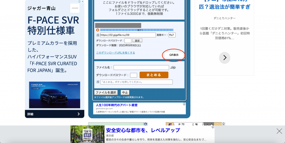Click the orange stop icon beside upload progress bar
This screenshot has width=285, height=143.
(98, 30)
